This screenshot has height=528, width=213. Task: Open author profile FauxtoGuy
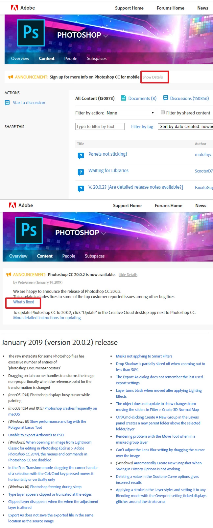[204, 187]
